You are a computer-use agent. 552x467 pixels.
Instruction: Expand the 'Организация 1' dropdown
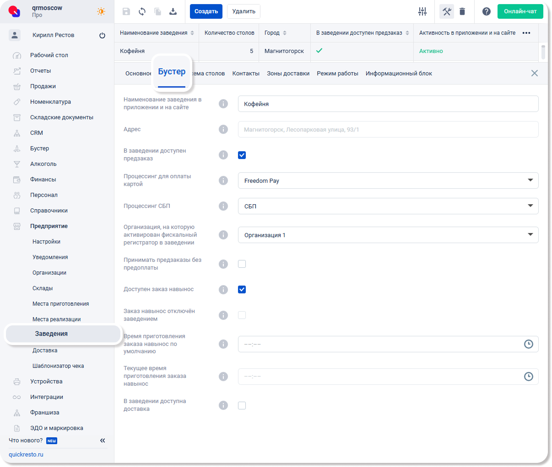click(388, 235)
